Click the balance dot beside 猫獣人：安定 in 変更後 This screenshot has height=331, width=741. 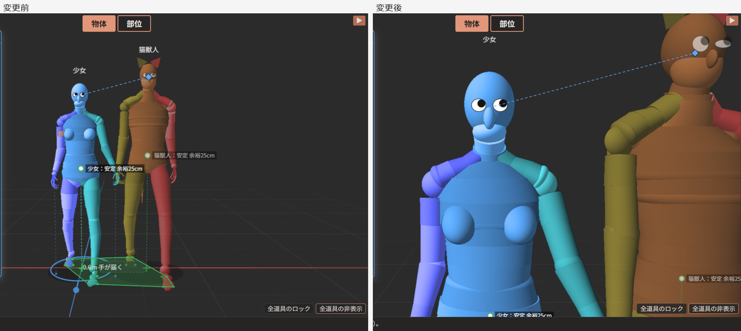pyautogui.click(x=682, y=279)
